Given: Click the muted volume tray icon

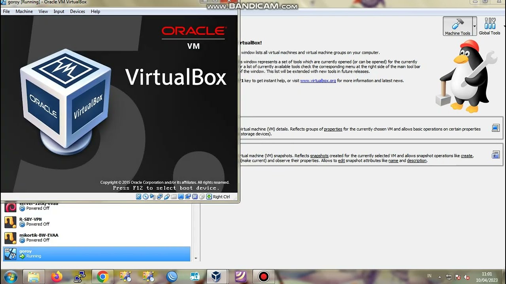Looking at the screenshot, I should (467, 277).
